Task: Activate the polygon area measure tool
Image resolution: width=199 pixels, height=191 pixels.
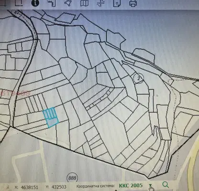Action: pos(68,3)
